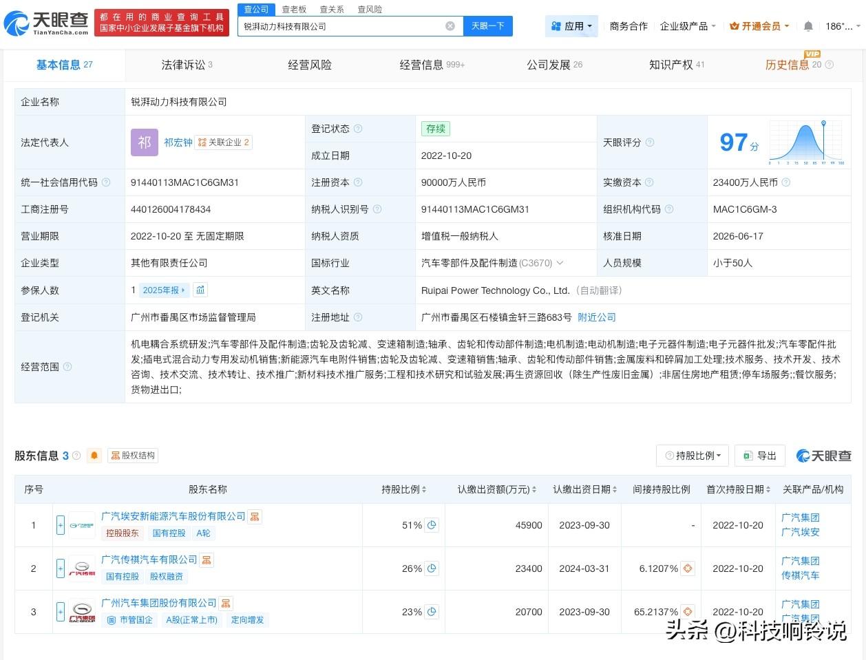
Task: Open the 历史信息 VIP tab
Action: click(x=799, y=65)
